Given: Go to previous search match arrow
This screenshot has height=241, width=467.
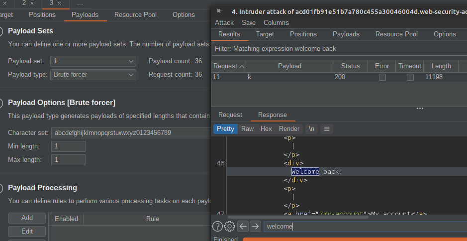Looking at the screenshot, I should click(243, 227).
